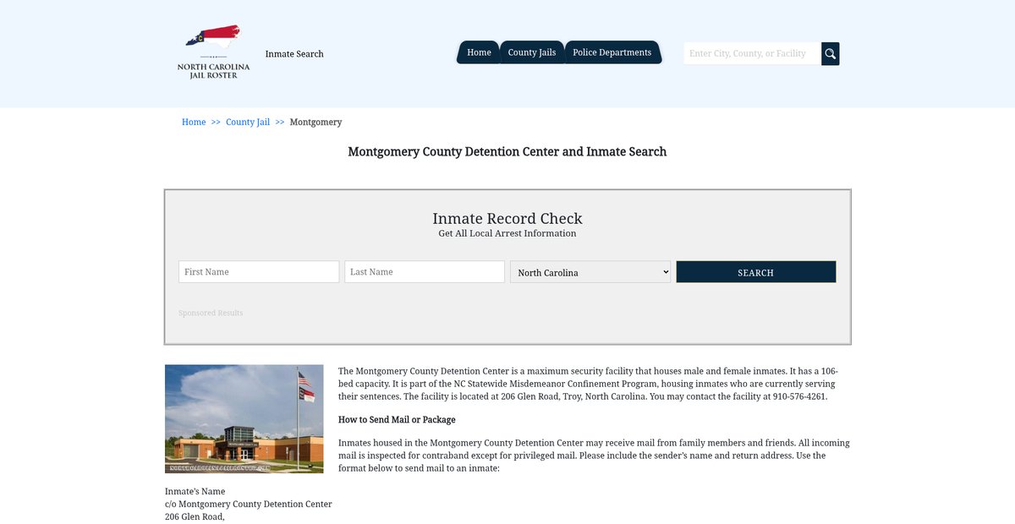Open the Inmate Search header link
The width and height of the screenshot is (1015, 524).
(294, 54)
